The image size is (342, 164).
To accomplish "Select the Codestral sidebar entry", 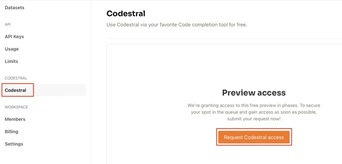I will [16, 90].
